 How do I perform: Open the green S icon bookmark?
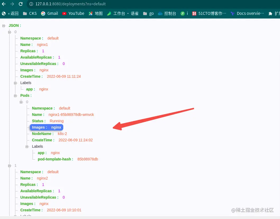click(184, 14)
